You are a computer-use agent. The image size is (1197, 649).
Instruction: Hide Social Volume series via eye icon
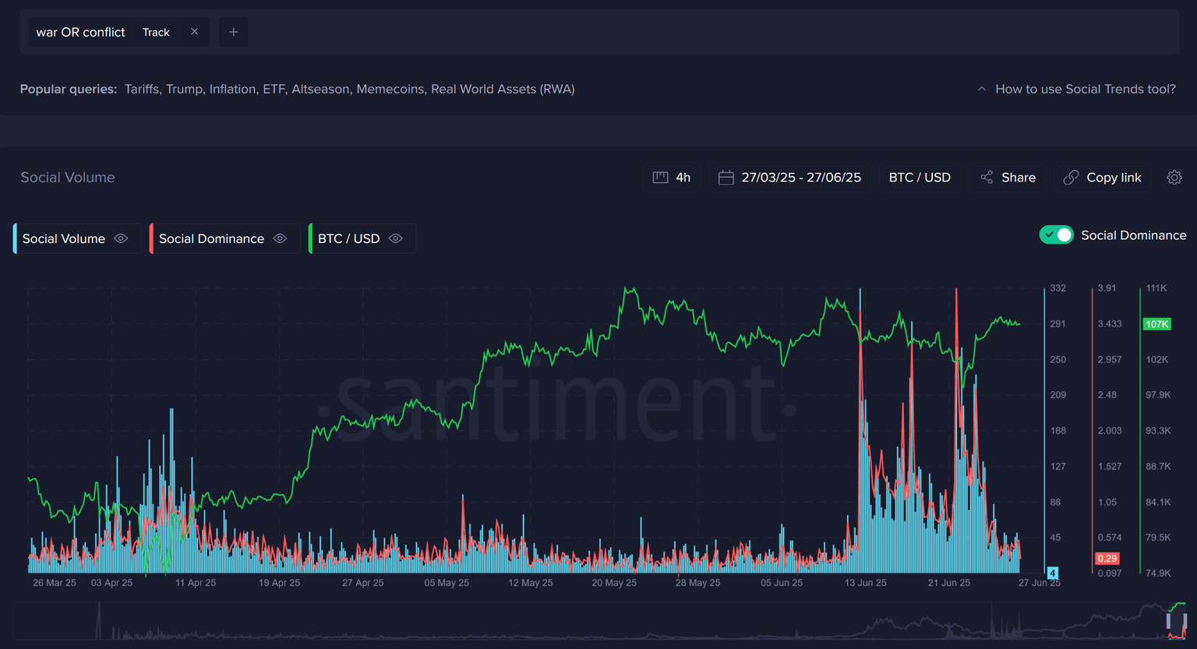click(x=121, y=238)
